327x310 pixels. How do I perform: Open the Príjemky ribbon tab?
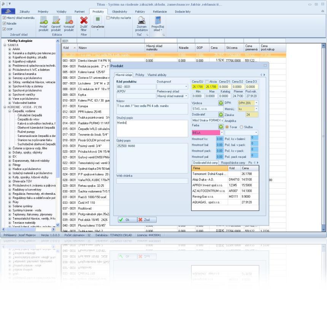[43, 11]
